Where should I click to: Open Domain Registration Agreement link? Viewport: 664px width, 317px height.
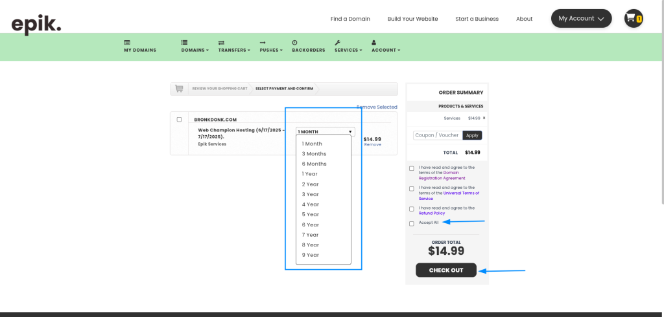442,175
